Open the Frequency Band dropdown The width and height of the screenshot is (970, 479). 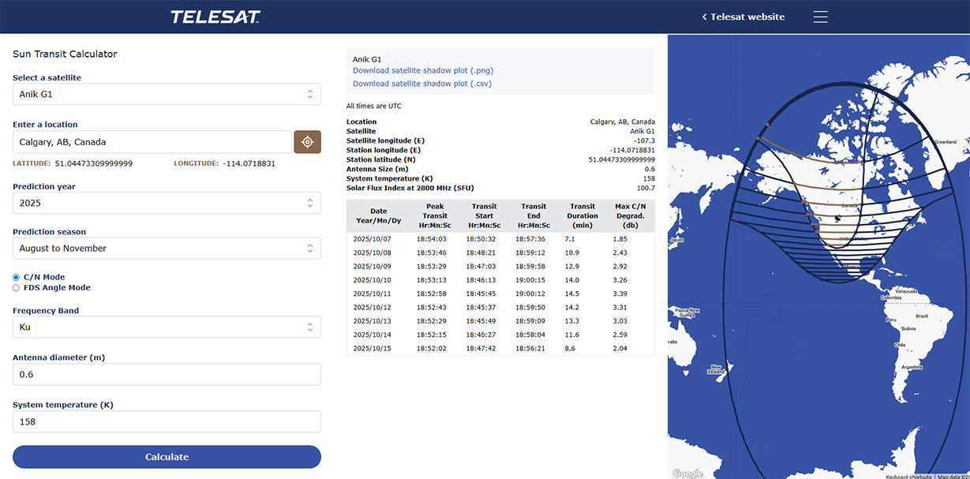pyautogui.click(x=167, y=327)
